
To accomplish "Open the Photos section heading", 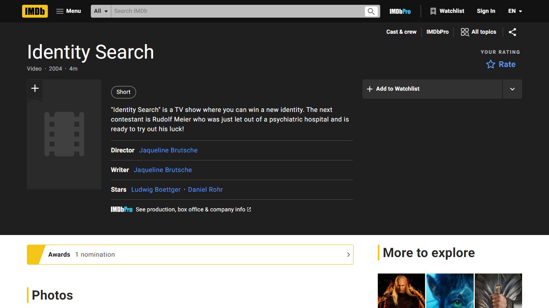I will coord(52,295).
